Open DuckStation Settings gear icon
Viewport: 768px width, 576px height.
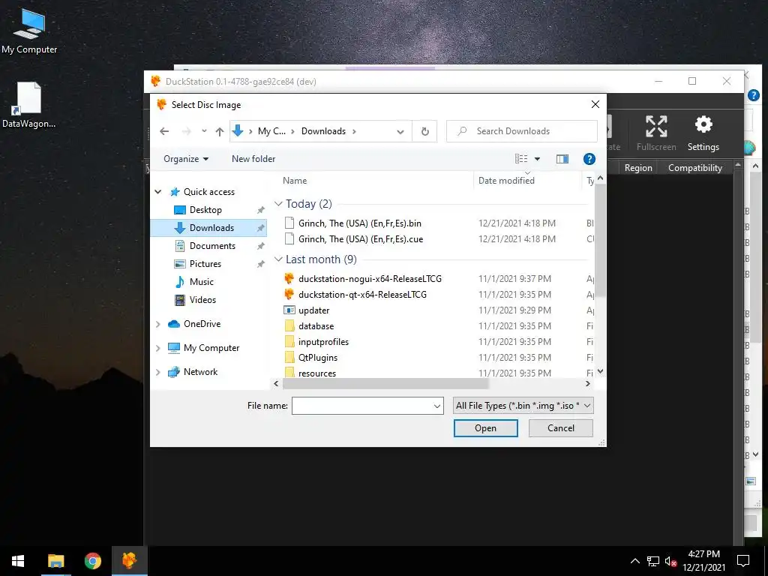pyautogui.click(x=703, y=133)
